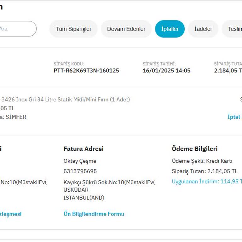Select the İptaller tab
This screenshot has height=242, width=242.
pos(170,29)
